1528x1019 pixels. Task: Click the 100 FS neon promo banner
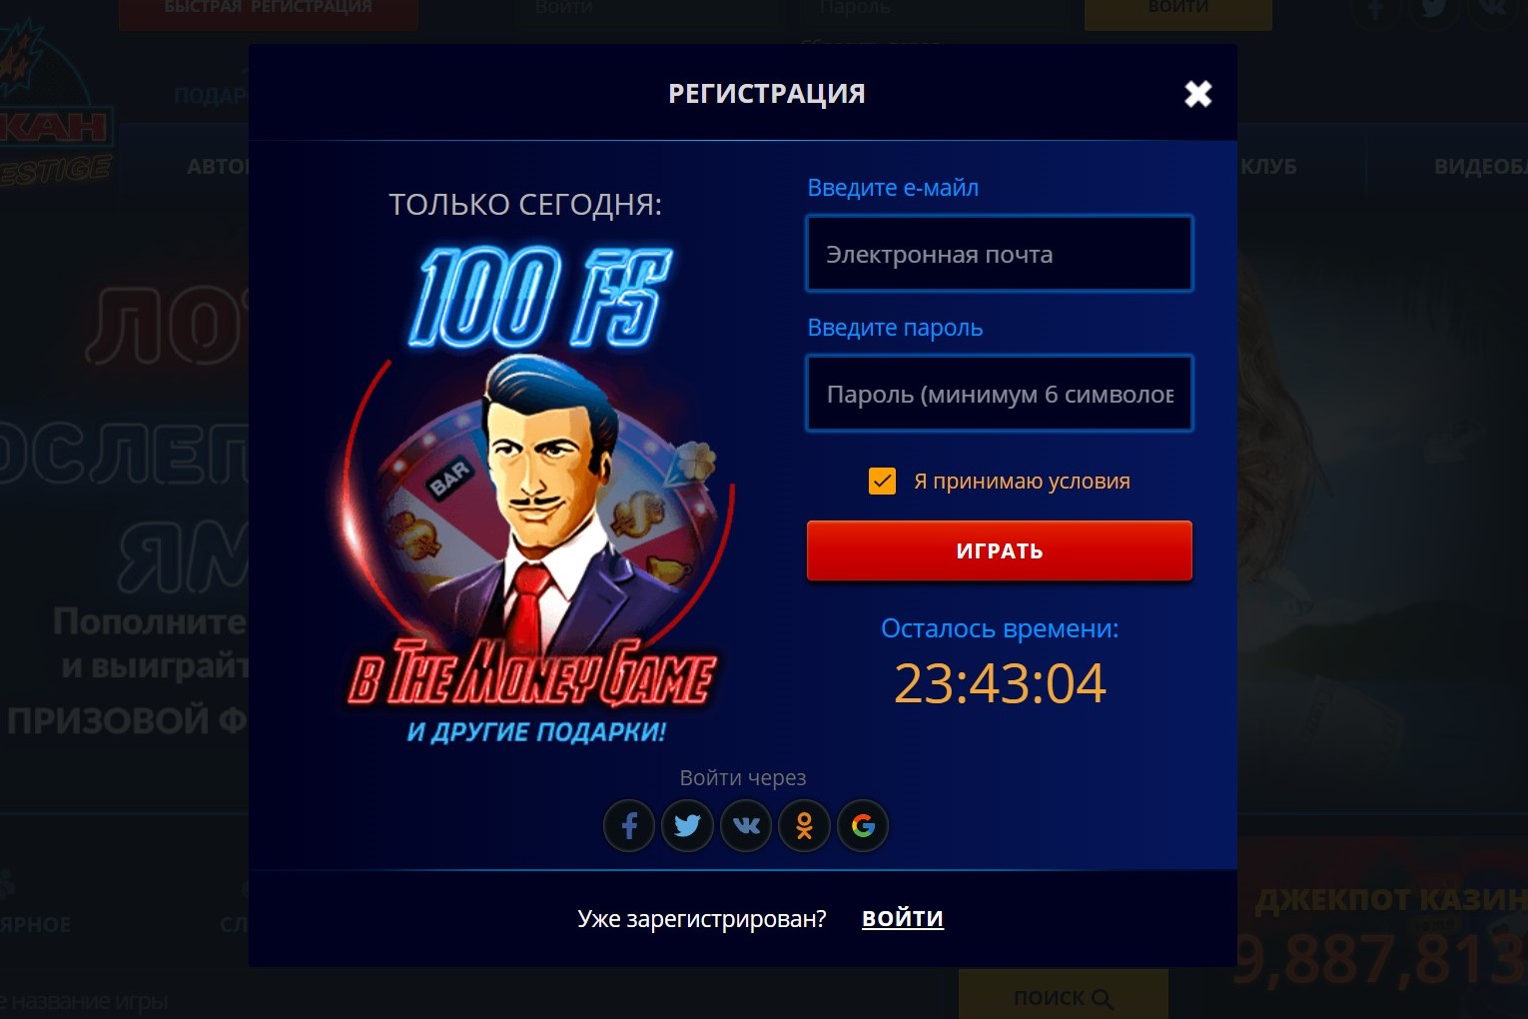(x=541, y=297)
